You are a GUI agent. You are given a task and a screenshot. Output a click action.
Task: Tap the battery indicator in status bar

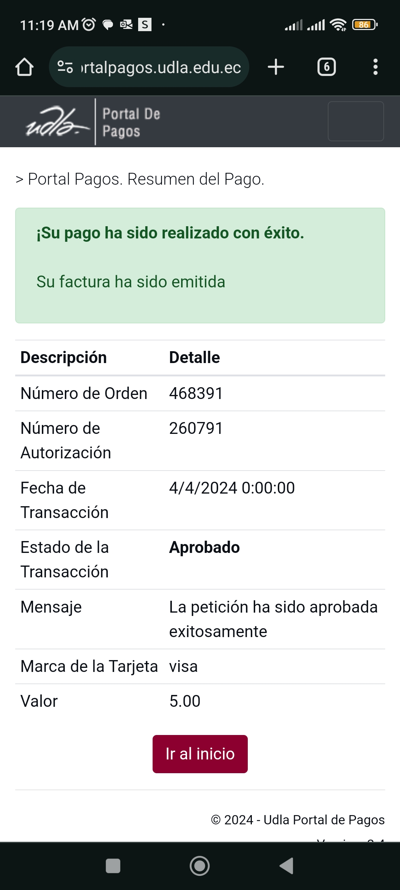click(364, 25)
